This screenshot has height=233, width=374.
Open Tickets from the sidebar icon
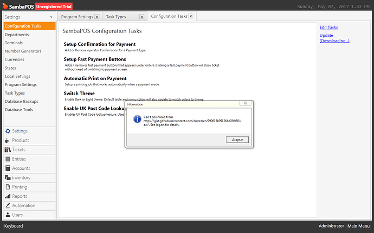(8, 150)
